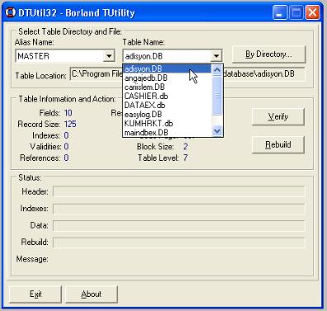The width and height of the screenshot is (327, 311).
Task: Open the Alias Name dropdown arrow
Action: click(109, 56)
